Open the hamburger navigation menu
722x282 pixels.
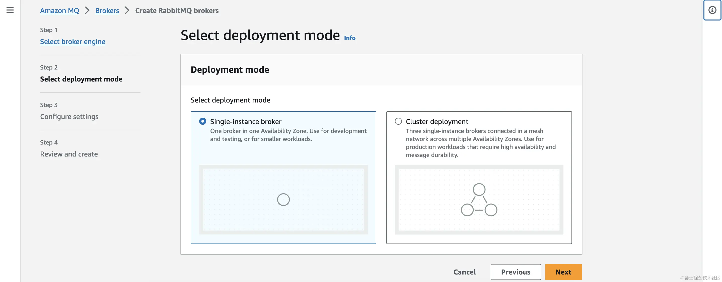tap(10, 10)
